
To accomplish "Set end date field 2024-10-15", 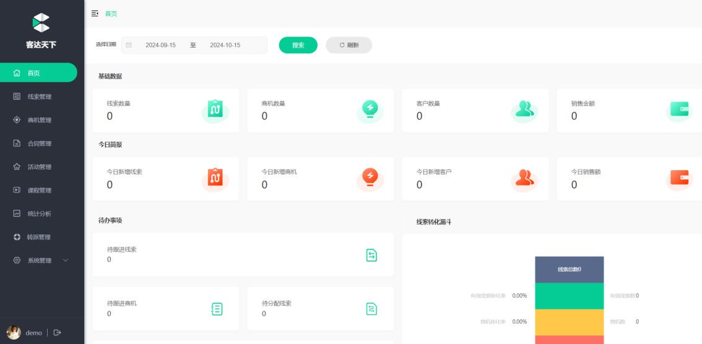I will 225,45.
